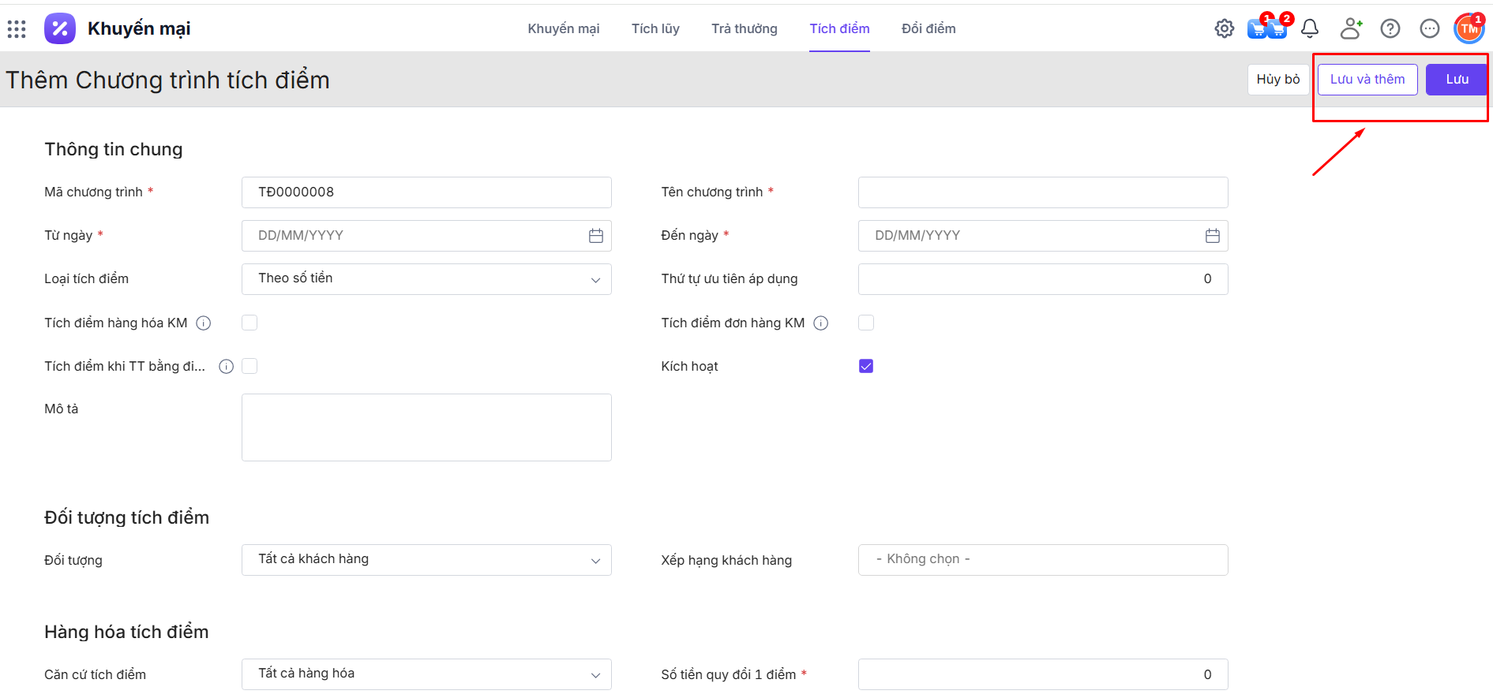Click the Hủy bỏ button
The height and width of the screenshot is (698, 1493).
1277,80
